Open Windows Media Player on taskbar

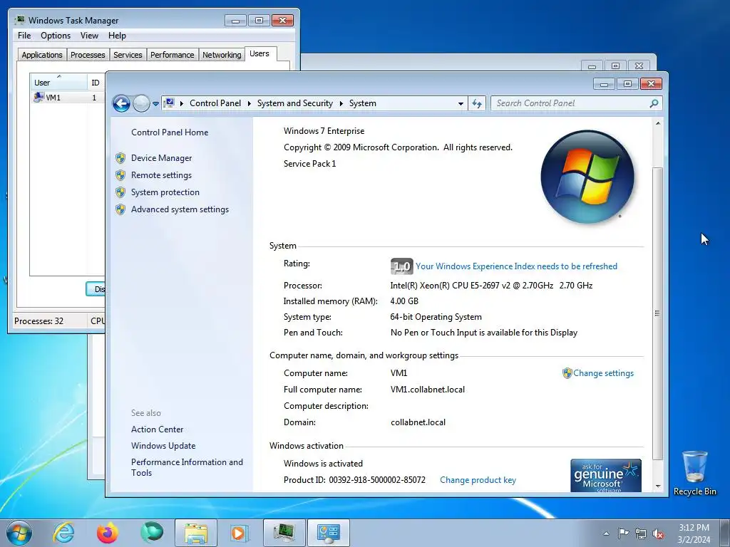(x=240, y=533)
